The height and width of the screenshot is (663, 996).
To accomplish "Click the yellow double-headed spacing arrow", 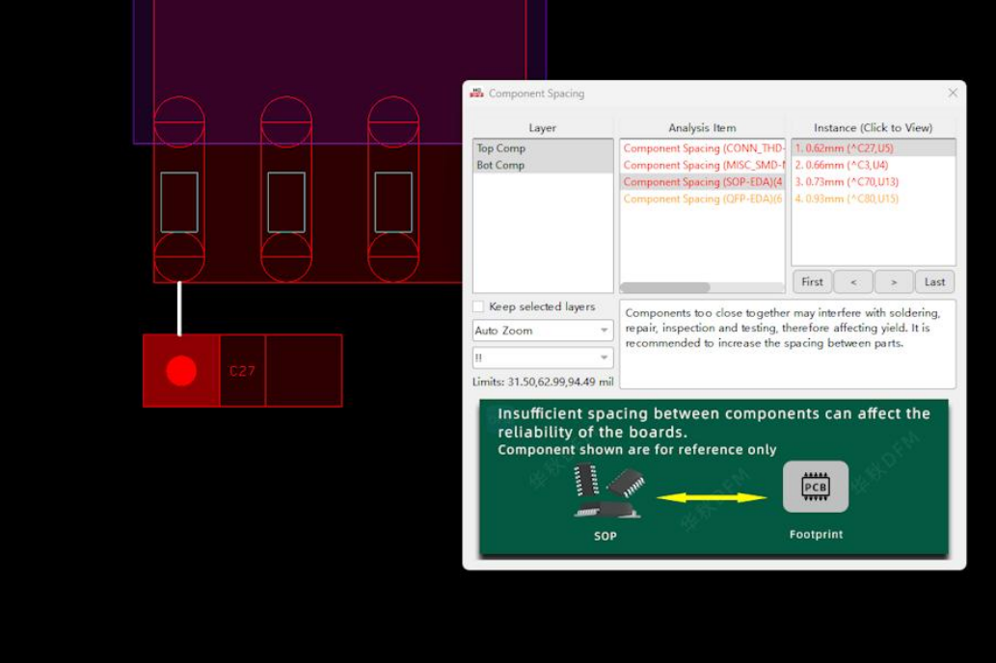I will coord(712,497).
